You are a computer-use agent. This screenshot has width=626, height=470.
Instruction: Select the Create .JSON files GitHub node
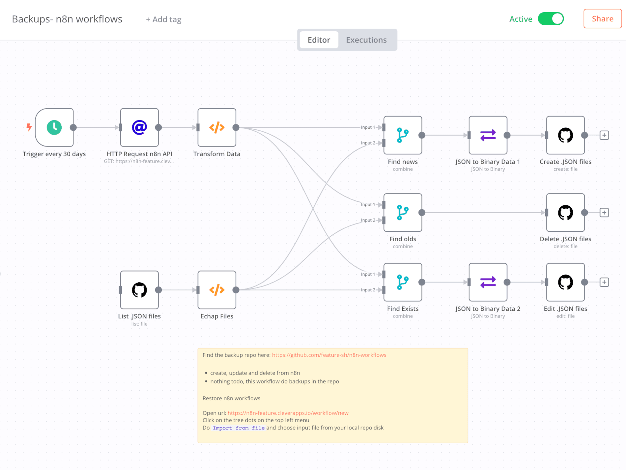[565, 135]
